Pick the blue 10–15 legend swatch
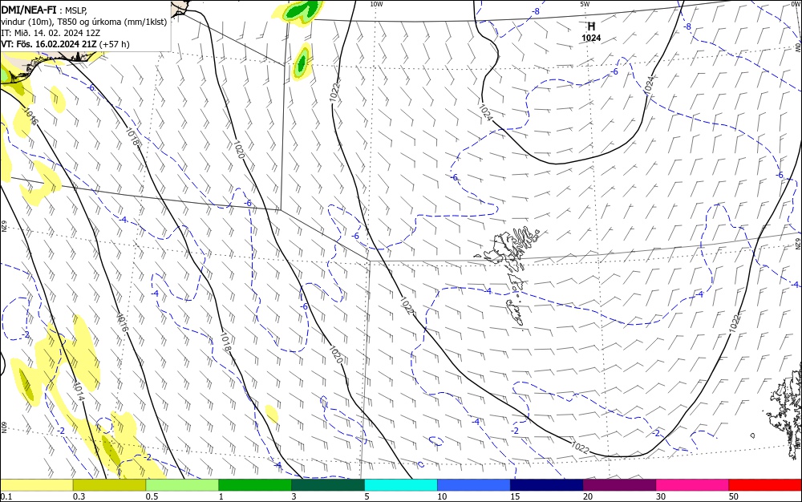This screenshot has width=802, height=502. pyautogui.click(x=474, y=485)
